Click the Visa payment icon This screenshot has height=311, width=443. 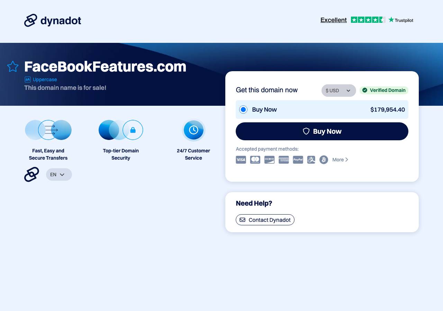[x=241, y=160]
